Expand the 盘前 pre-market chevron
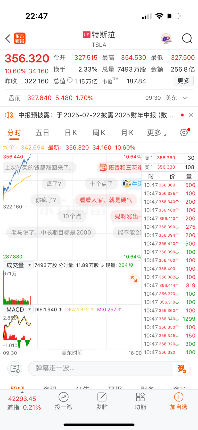Viewport: 198px width, 430px height. pos(185,98)
